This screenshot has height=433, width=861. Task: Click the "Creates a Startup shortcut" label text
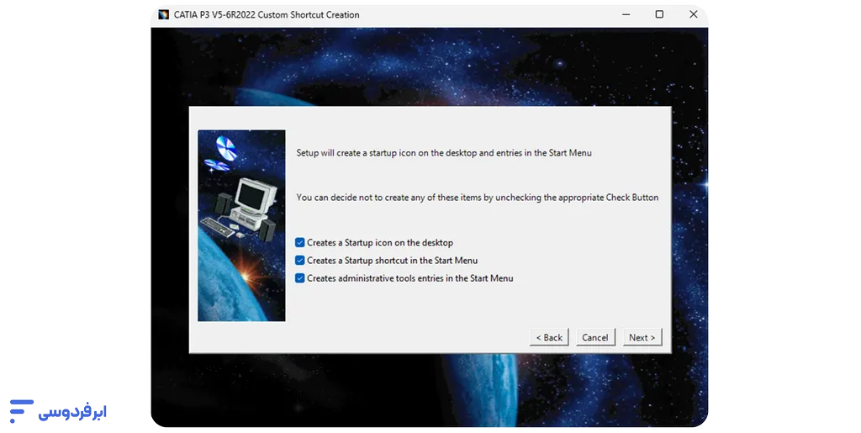click(x=392, y=261)
